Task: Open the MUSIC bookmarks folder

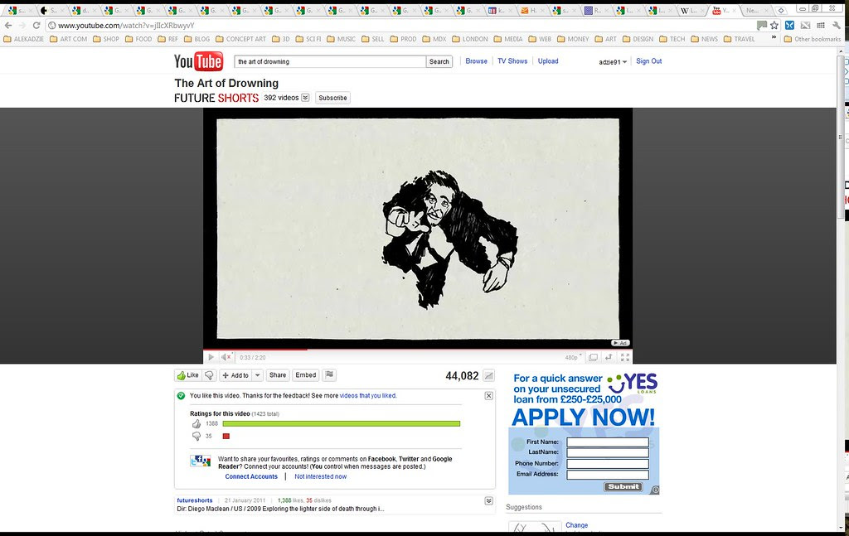Action: pyautogui.click(x=341, y=39)
